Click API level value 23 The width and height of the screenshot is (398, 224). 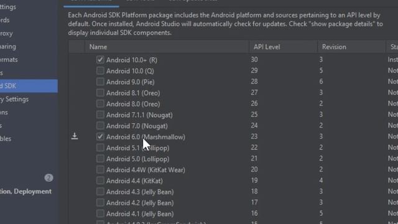pyautogui.click(x=254, y=136)
